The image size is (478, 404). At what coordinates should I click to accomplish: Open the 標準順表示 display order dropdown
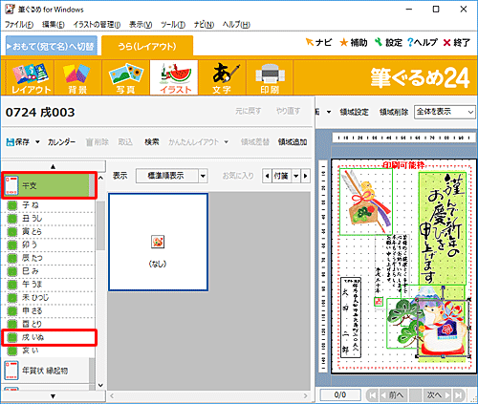pos(203,176)
